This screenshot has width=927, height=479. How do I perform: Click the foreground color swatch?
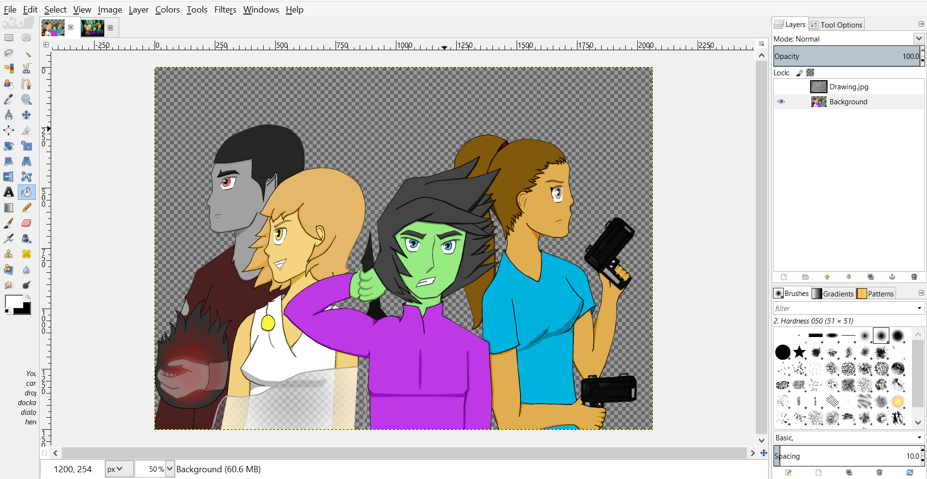[14, 302]
